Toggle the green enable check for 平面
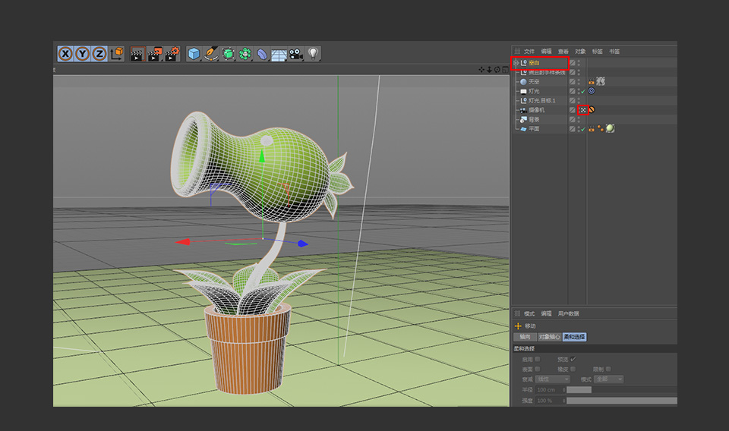Screen dimensions: 729x431 tap(583, 129)
